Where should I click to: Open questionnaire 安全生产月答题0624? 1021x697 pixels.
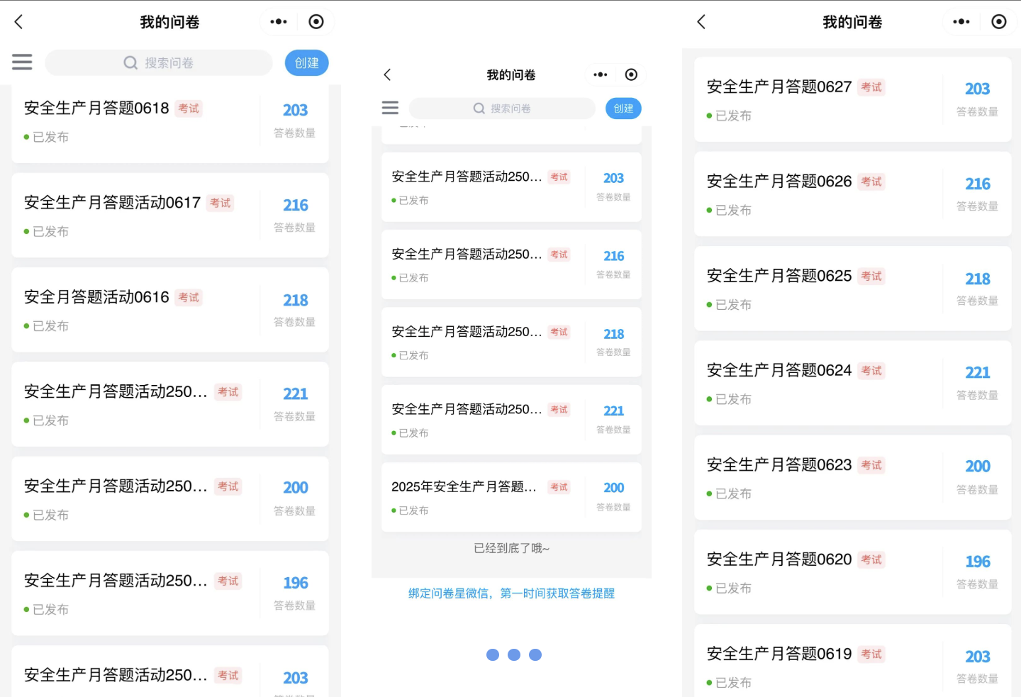(x=778, y=370)
